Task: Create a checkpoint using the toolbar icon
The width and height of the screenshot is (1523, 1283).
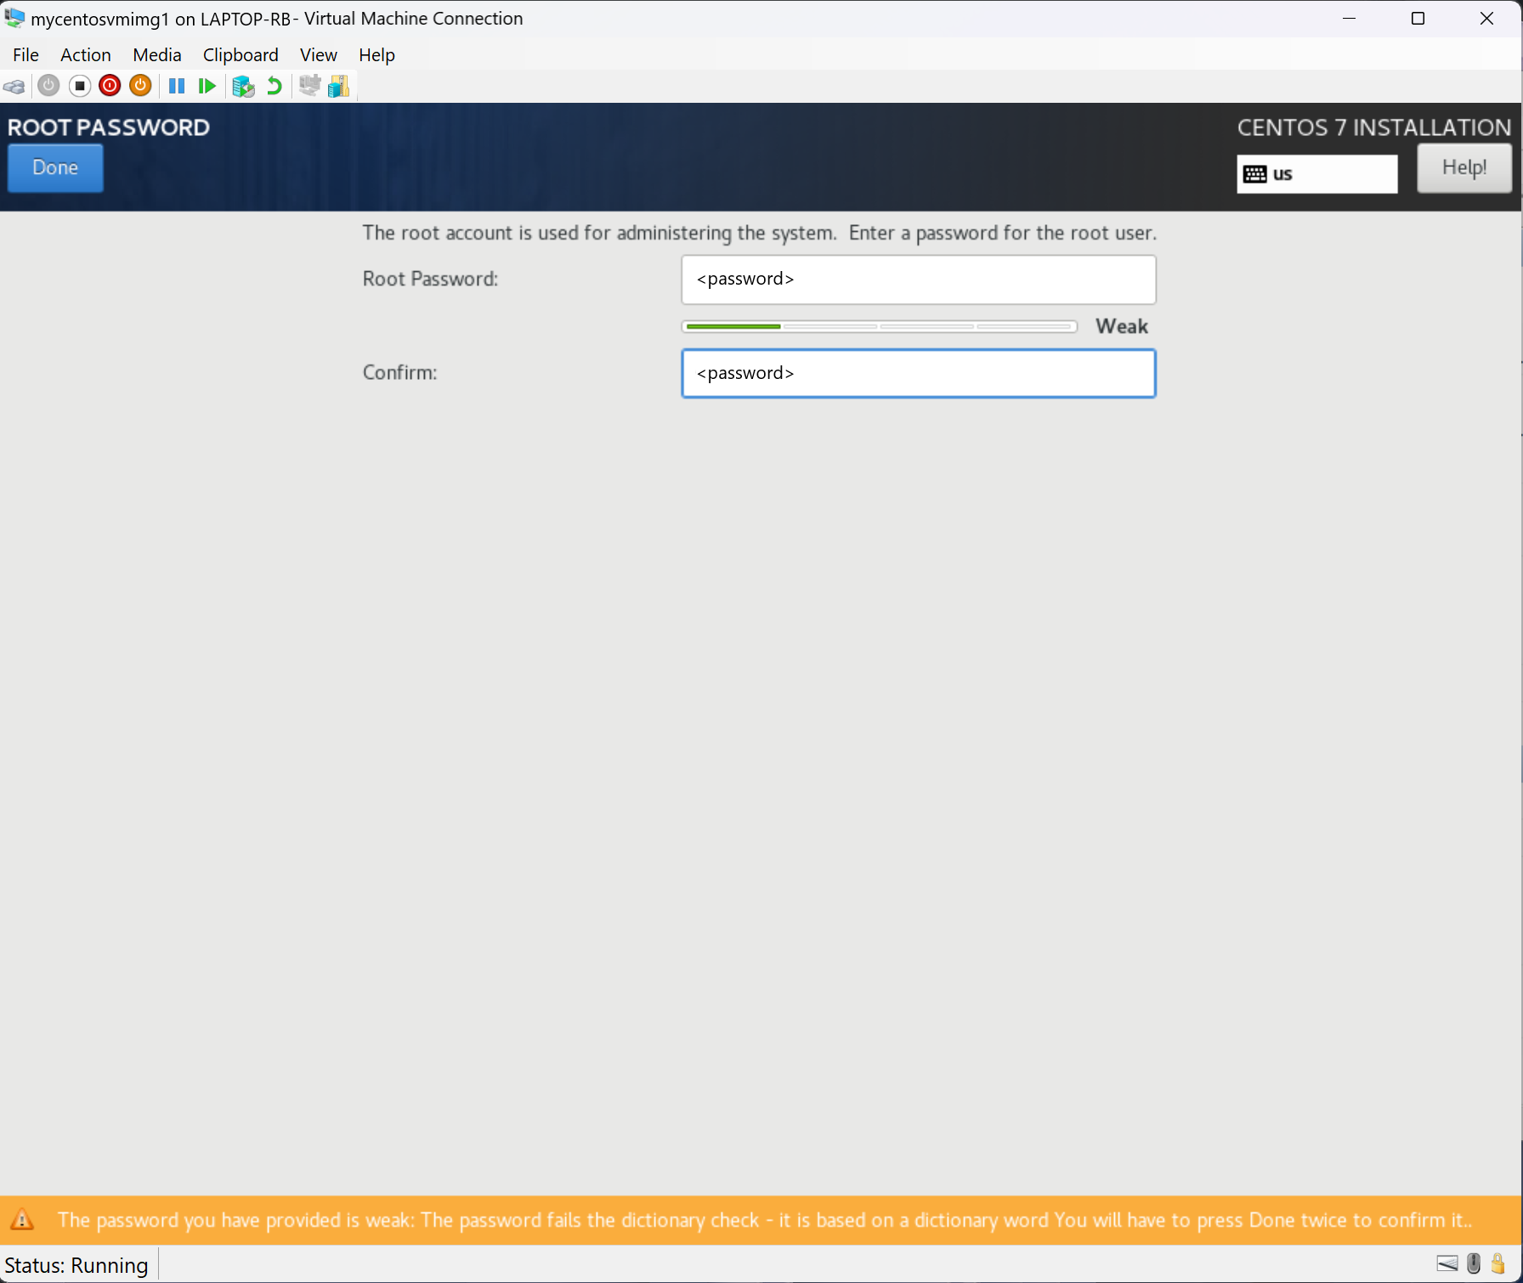Action: tap(243, 86)
